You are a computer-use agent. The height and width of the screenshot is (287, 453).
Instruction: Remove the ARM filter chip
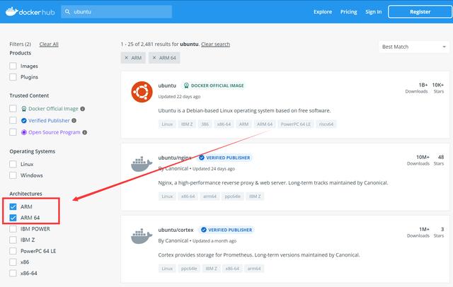click(x=126, y=58)
